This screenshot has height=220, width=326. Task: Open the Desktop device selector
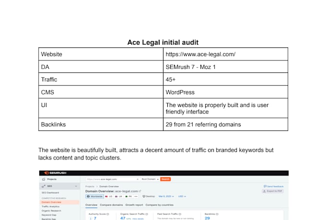(149, 197)
